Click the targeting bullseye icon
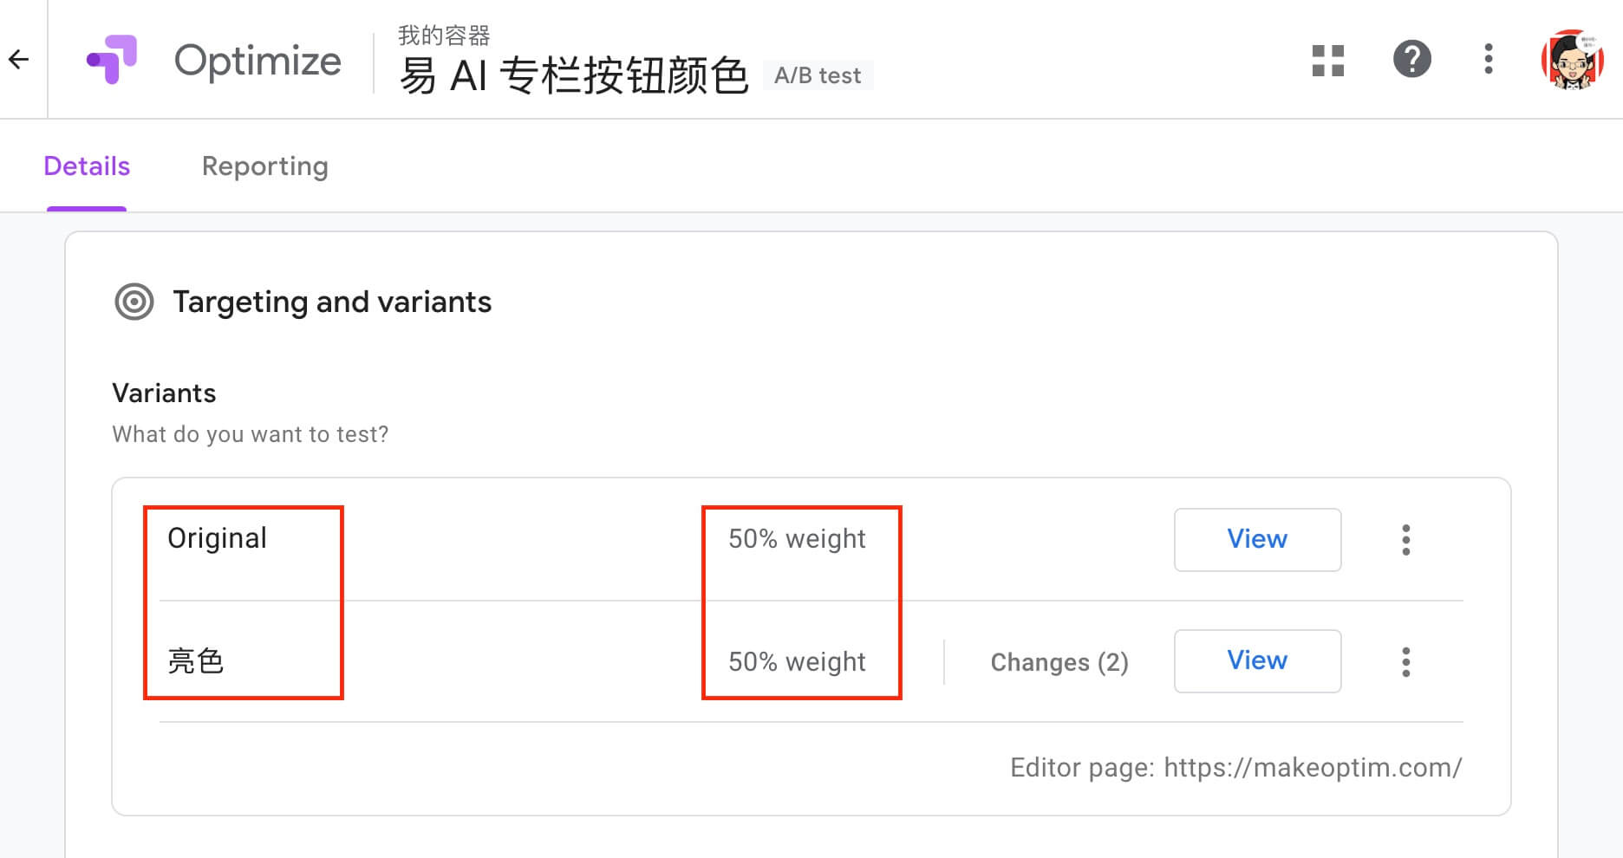This screenshot has width=1623, height=858. click(134, 302)
